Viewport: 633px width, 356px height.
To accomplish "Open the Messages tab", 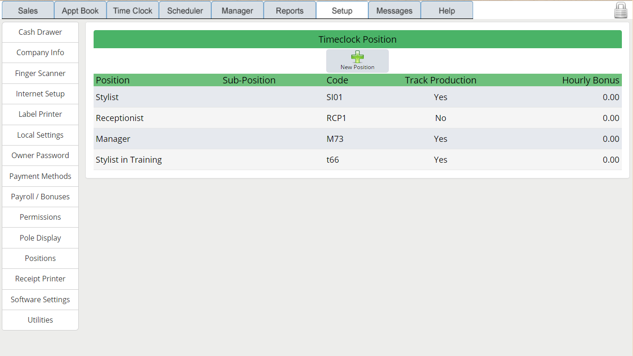I will pos(394,10).
